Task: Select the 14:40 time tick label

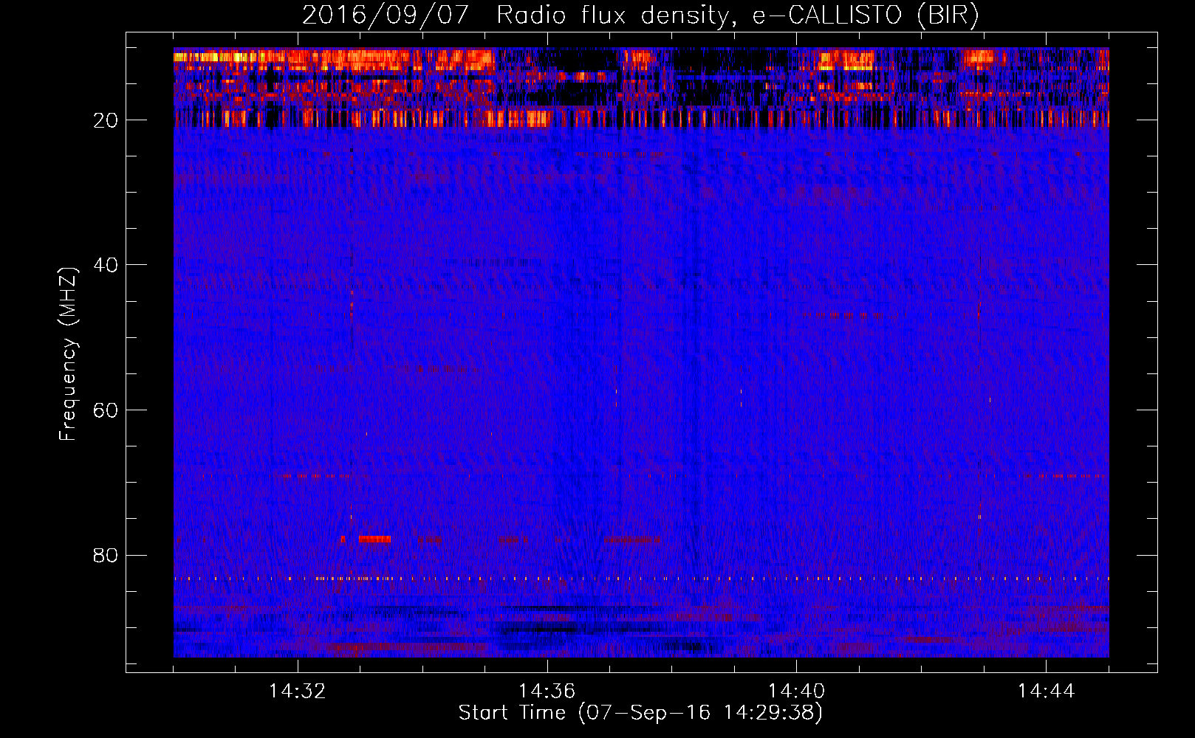Action: click(x=796, y=692)
